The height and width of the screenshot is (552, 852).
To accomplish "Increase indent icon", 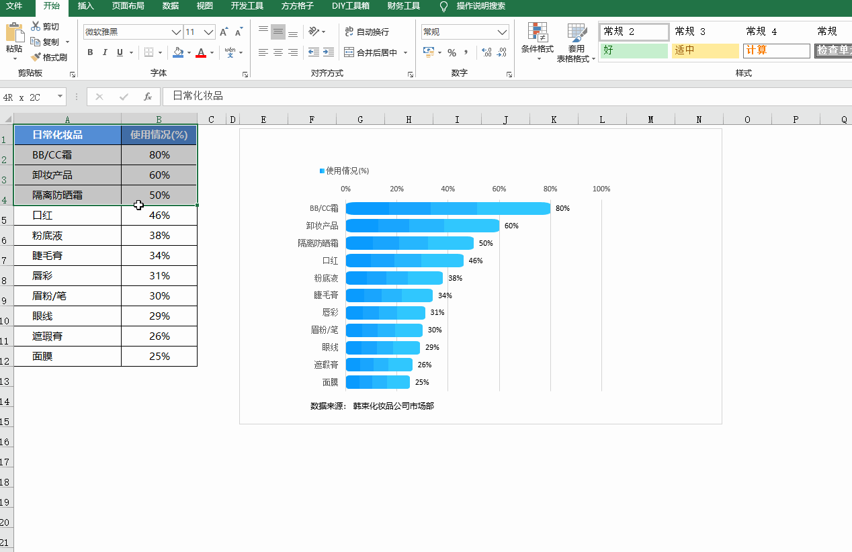I will (329, 52).
